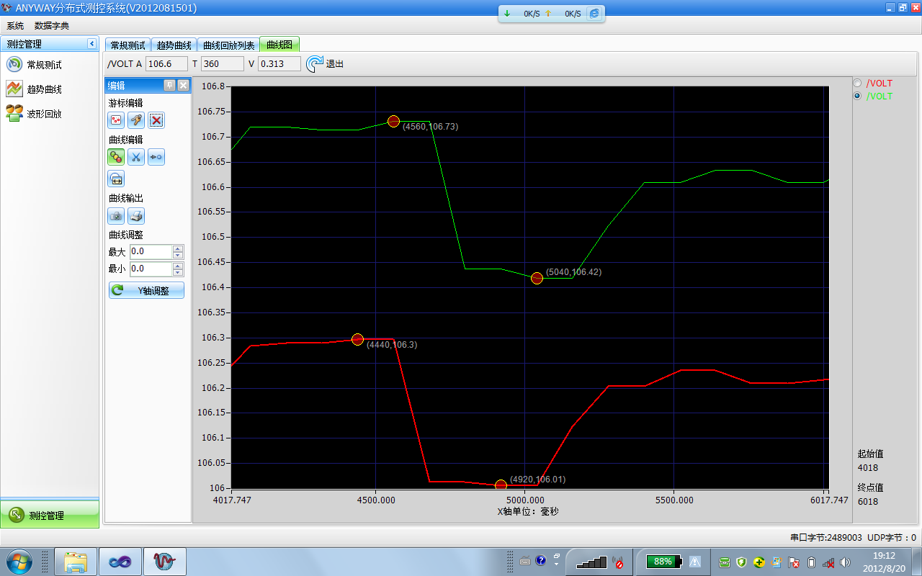Click the 退出 exit button

(325, 64)
